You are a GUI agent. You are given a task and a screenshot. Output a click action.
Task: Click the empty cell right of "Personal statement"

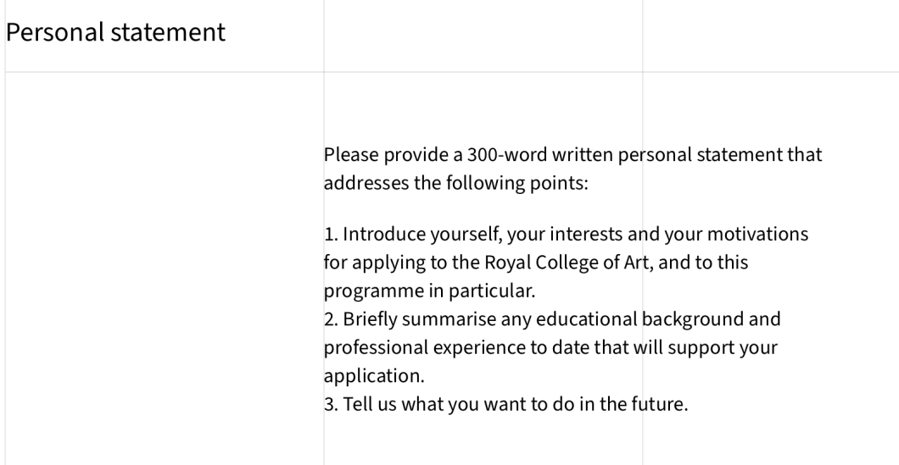pos(483,36)
